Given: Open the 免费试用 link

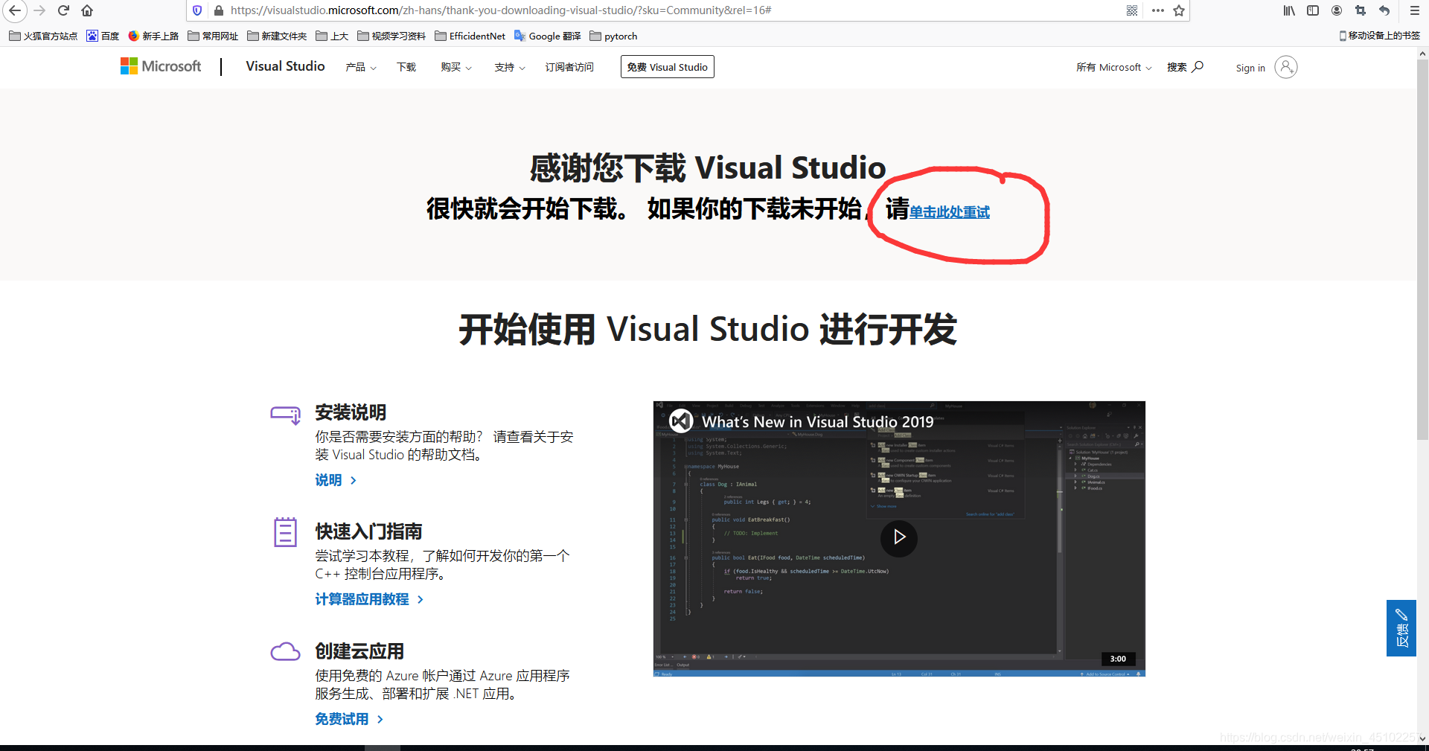Looking at the screenshot, I should 349,719.
